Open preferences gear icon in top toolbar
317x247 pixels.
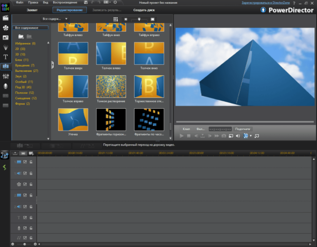115,2
